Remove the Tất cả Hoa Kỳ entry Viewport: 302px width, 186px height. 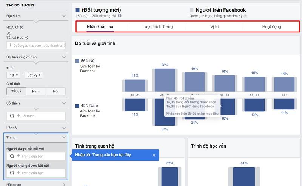[x=9, y=33]
